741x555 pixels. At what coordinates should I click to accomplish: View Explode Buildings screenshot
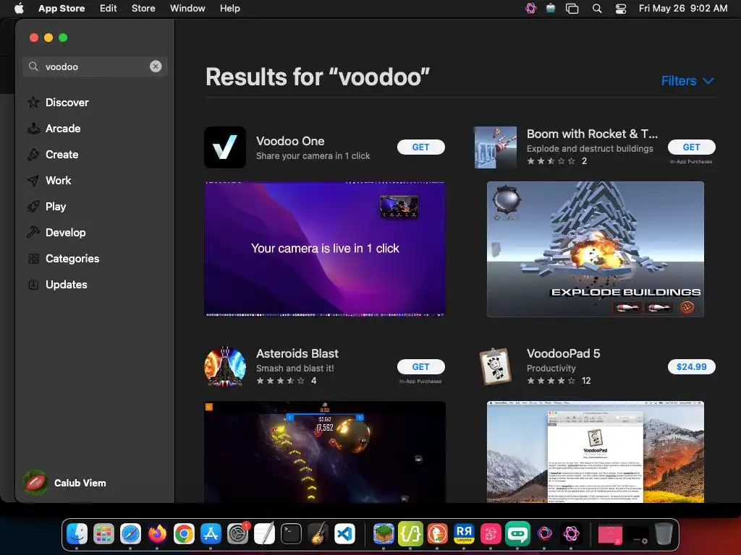[x=595, y=249]
